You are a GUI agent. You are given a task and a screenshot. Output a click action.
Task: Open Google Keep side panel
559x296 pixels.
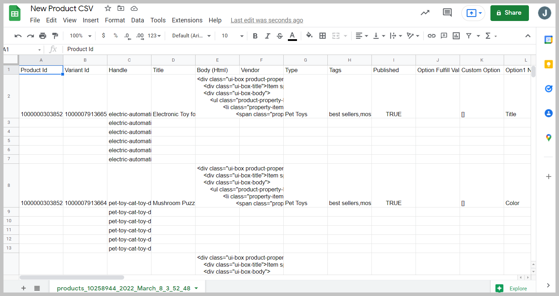[x=549, y=64]
